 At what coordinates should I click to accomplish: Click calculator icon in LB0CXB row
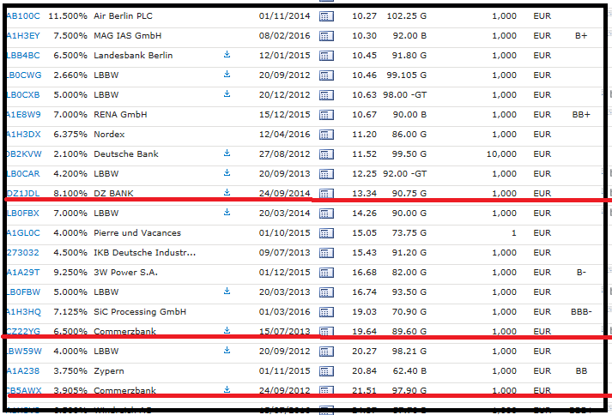pos(326,95)
